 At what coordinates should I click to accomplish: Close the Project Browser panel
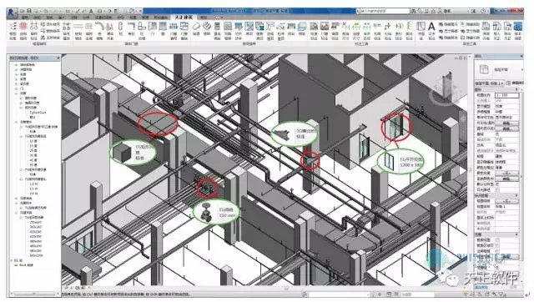[58, 58]
